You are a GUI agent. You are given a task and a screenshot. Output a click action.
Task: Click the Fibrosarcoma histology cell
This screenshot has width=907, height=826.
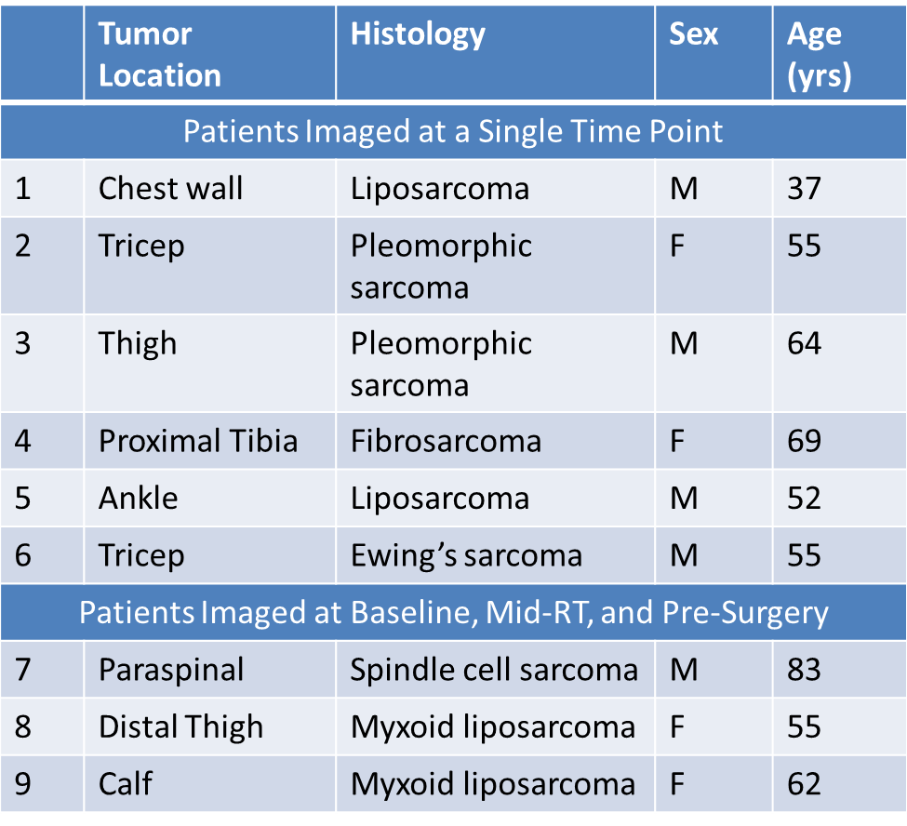(446, 440)
